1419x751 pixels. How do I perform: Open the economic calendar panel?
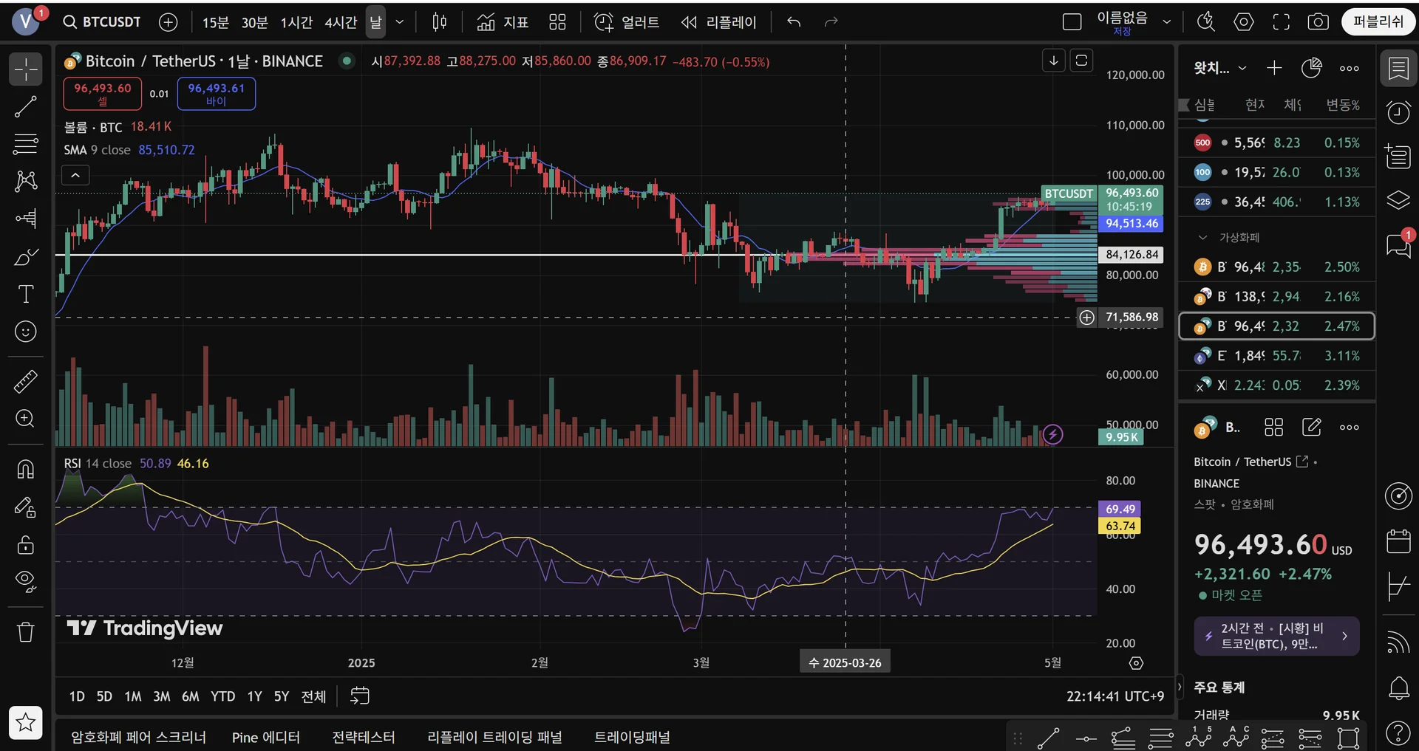coord(1398,541)
